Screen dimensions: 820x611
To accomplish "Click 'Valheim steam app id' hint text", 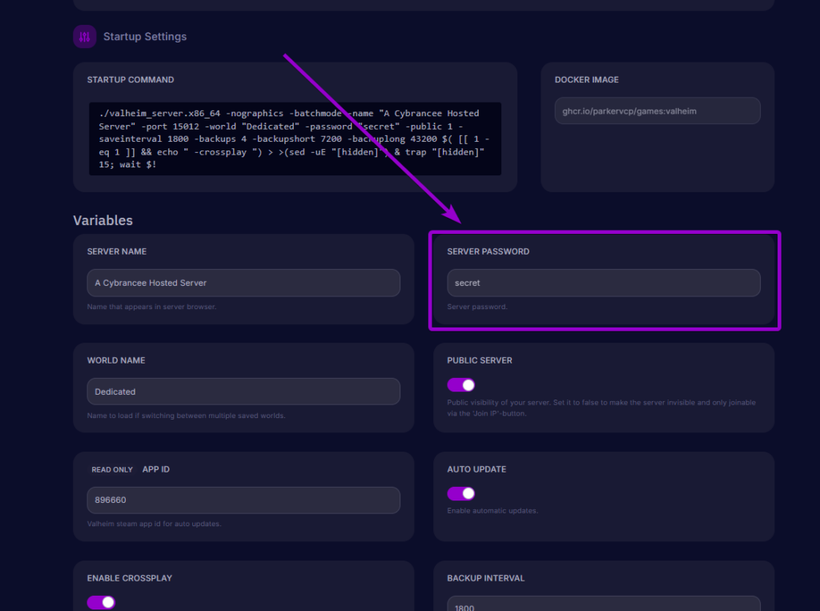I will pos(155,524).
